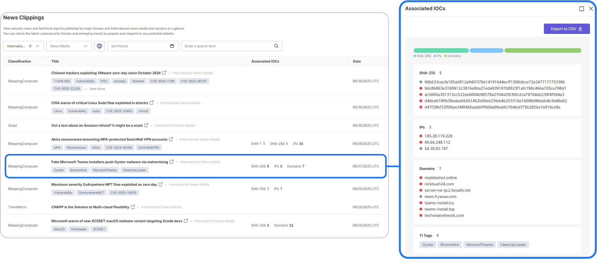Screen dimensions: 597x259
Task: Select the CleanUpLoader tag in news row
Action: point(134,170)
